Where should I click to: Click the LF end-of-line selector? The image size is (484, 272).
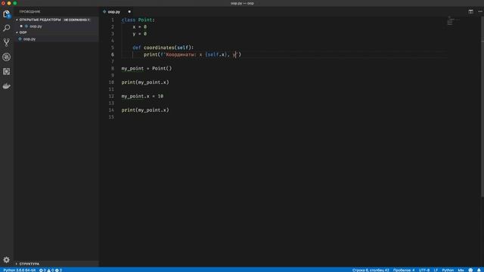click(436, 270)
